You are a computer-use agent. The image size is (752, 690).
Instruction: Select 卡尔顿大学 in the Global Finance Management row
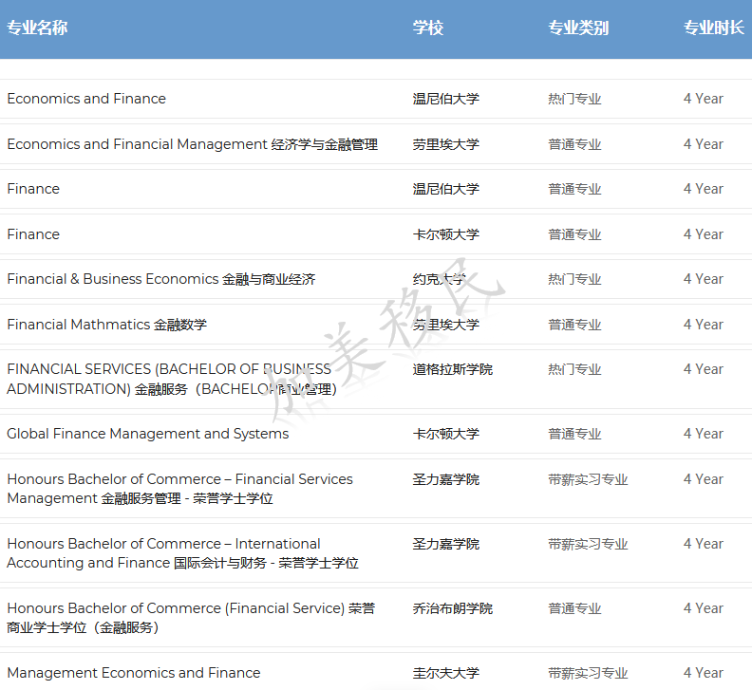click(446, 434)
